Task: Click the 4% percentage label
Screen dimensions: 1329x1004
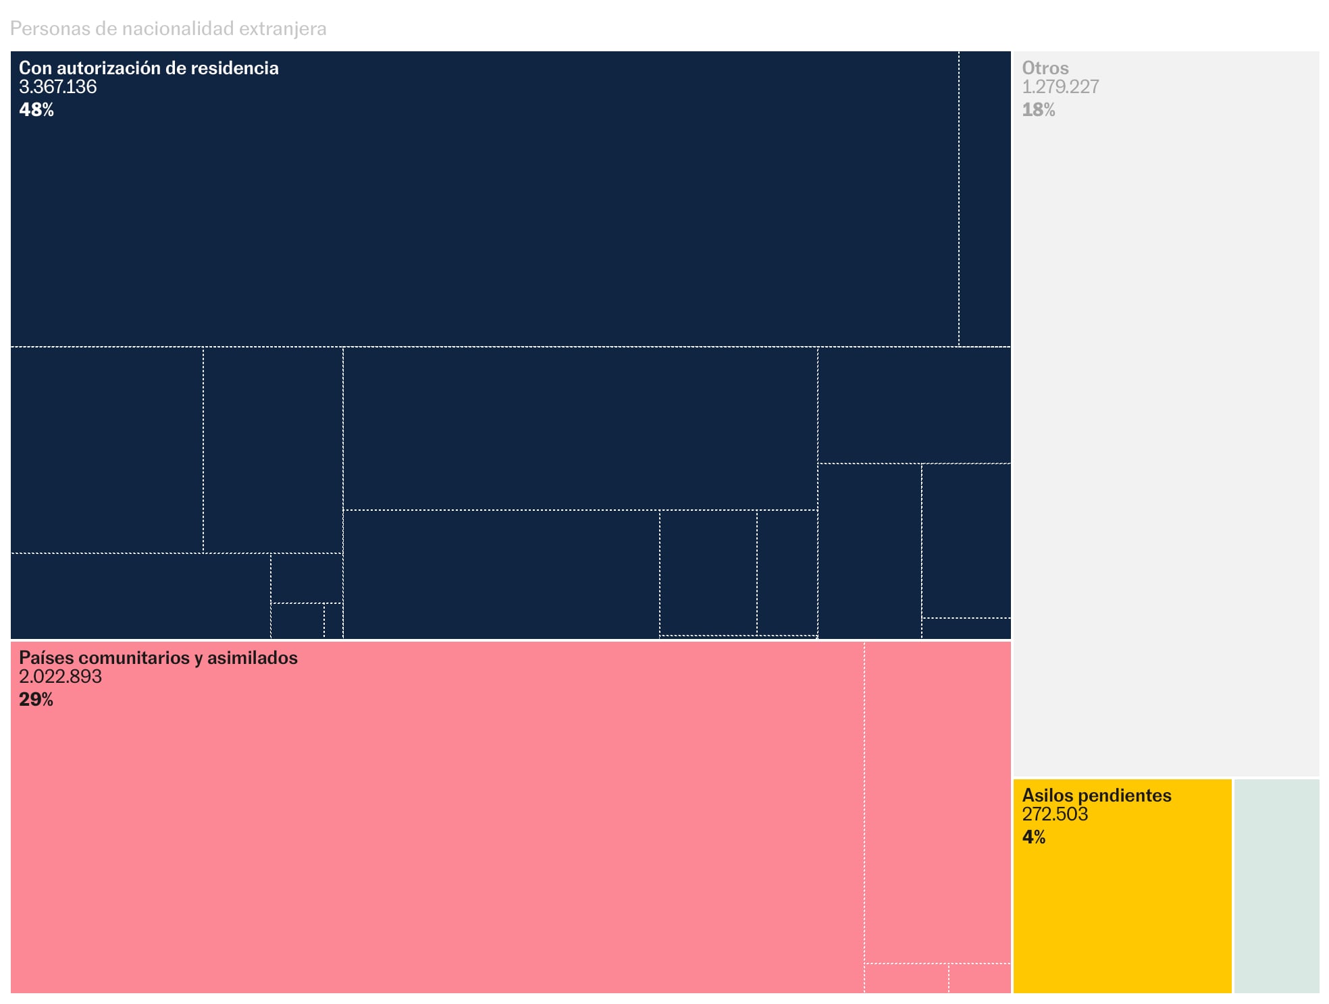Action: click(1033, 837)
